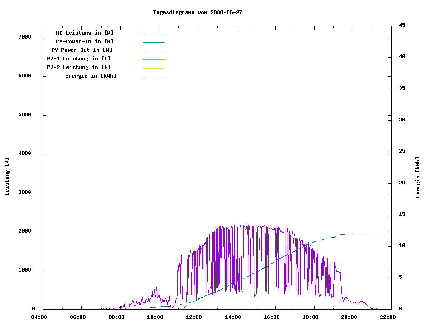The width and height of the screenshot is (437, 327).
Task: Select the 'AC Leistung in [W]' legend label
Action: point(85,33)
